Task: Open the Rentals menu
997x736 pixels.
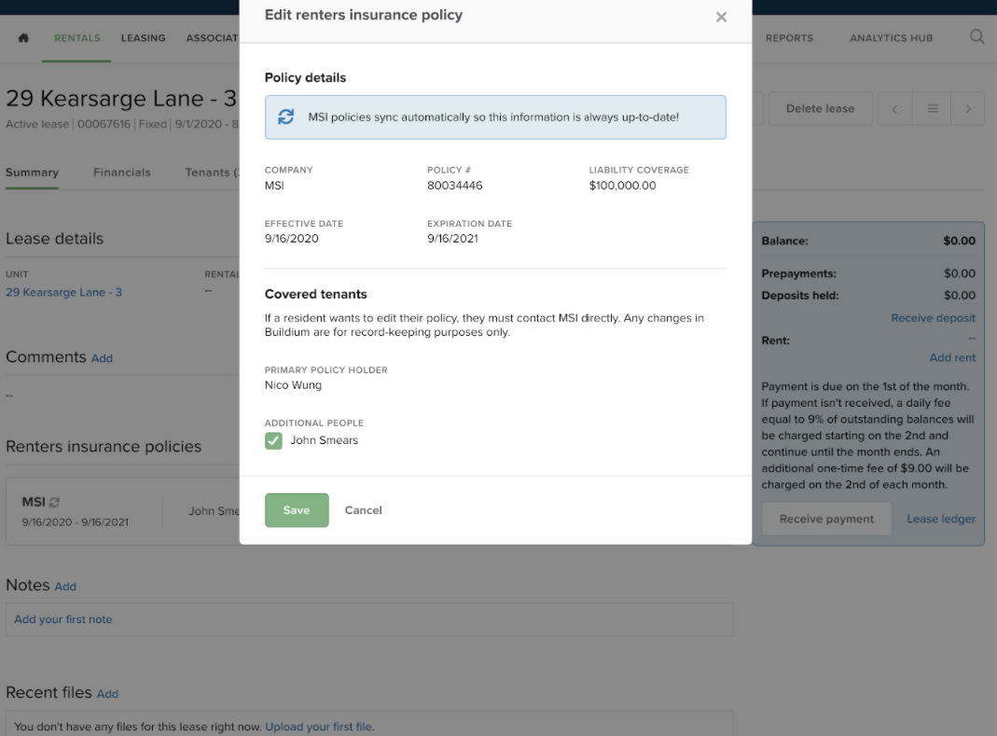Action: 76,38
